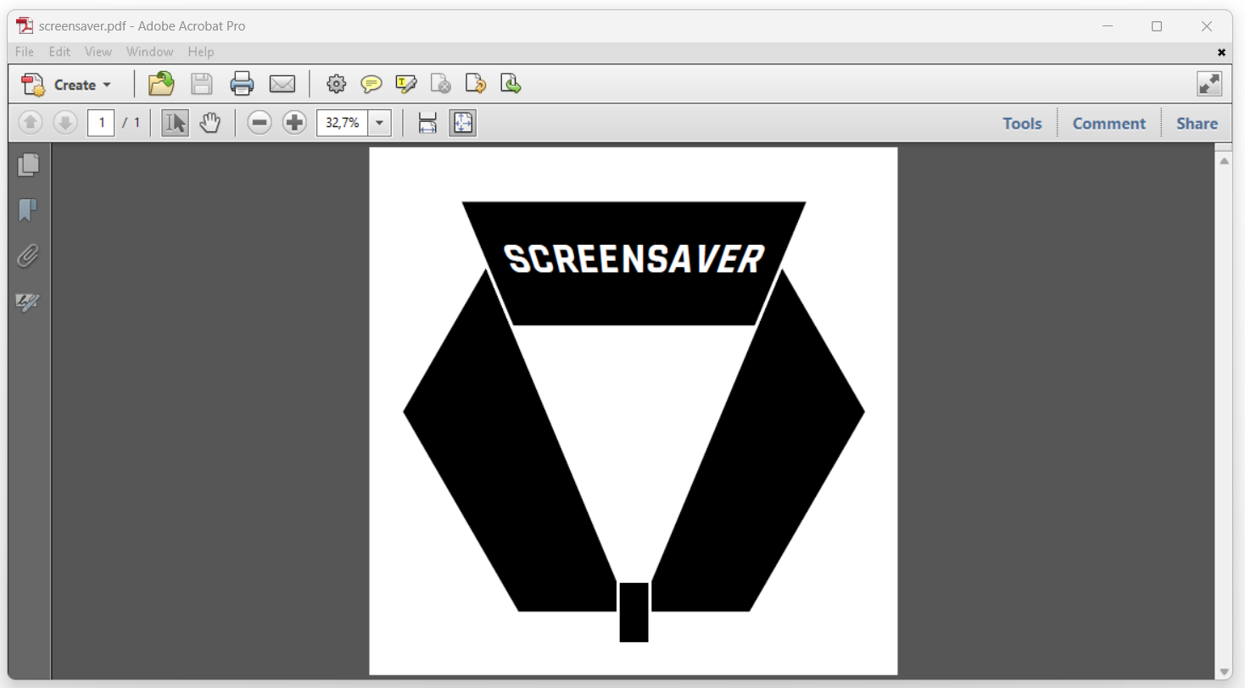Open the File menu
Screen dimensions: 1245x688
click(x=24, y=52)
